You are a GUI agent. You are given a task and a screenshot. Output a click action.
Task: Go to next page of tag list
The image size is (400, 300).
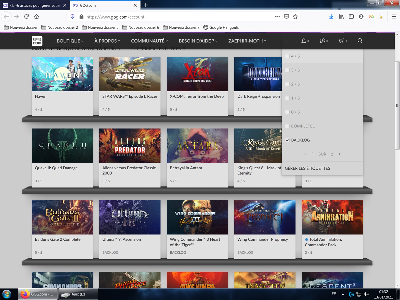point(339,154)
